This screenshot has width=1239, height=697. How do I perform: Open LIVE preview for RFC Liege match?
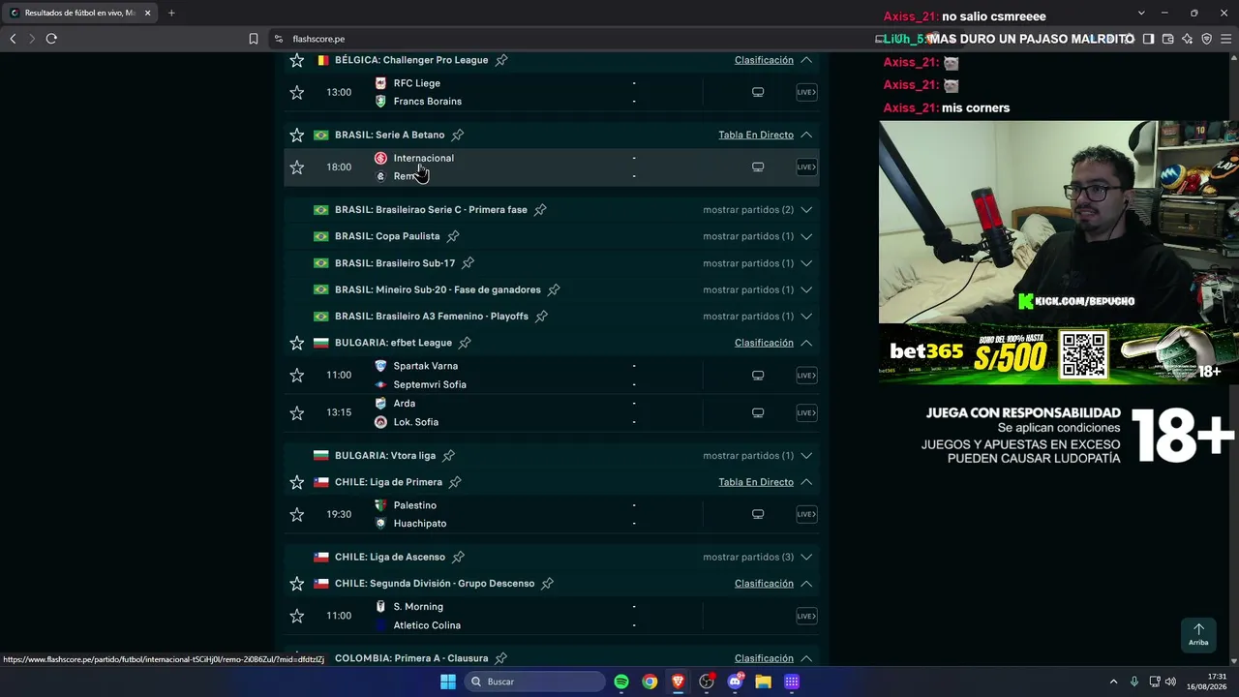(x=806, y=92)
